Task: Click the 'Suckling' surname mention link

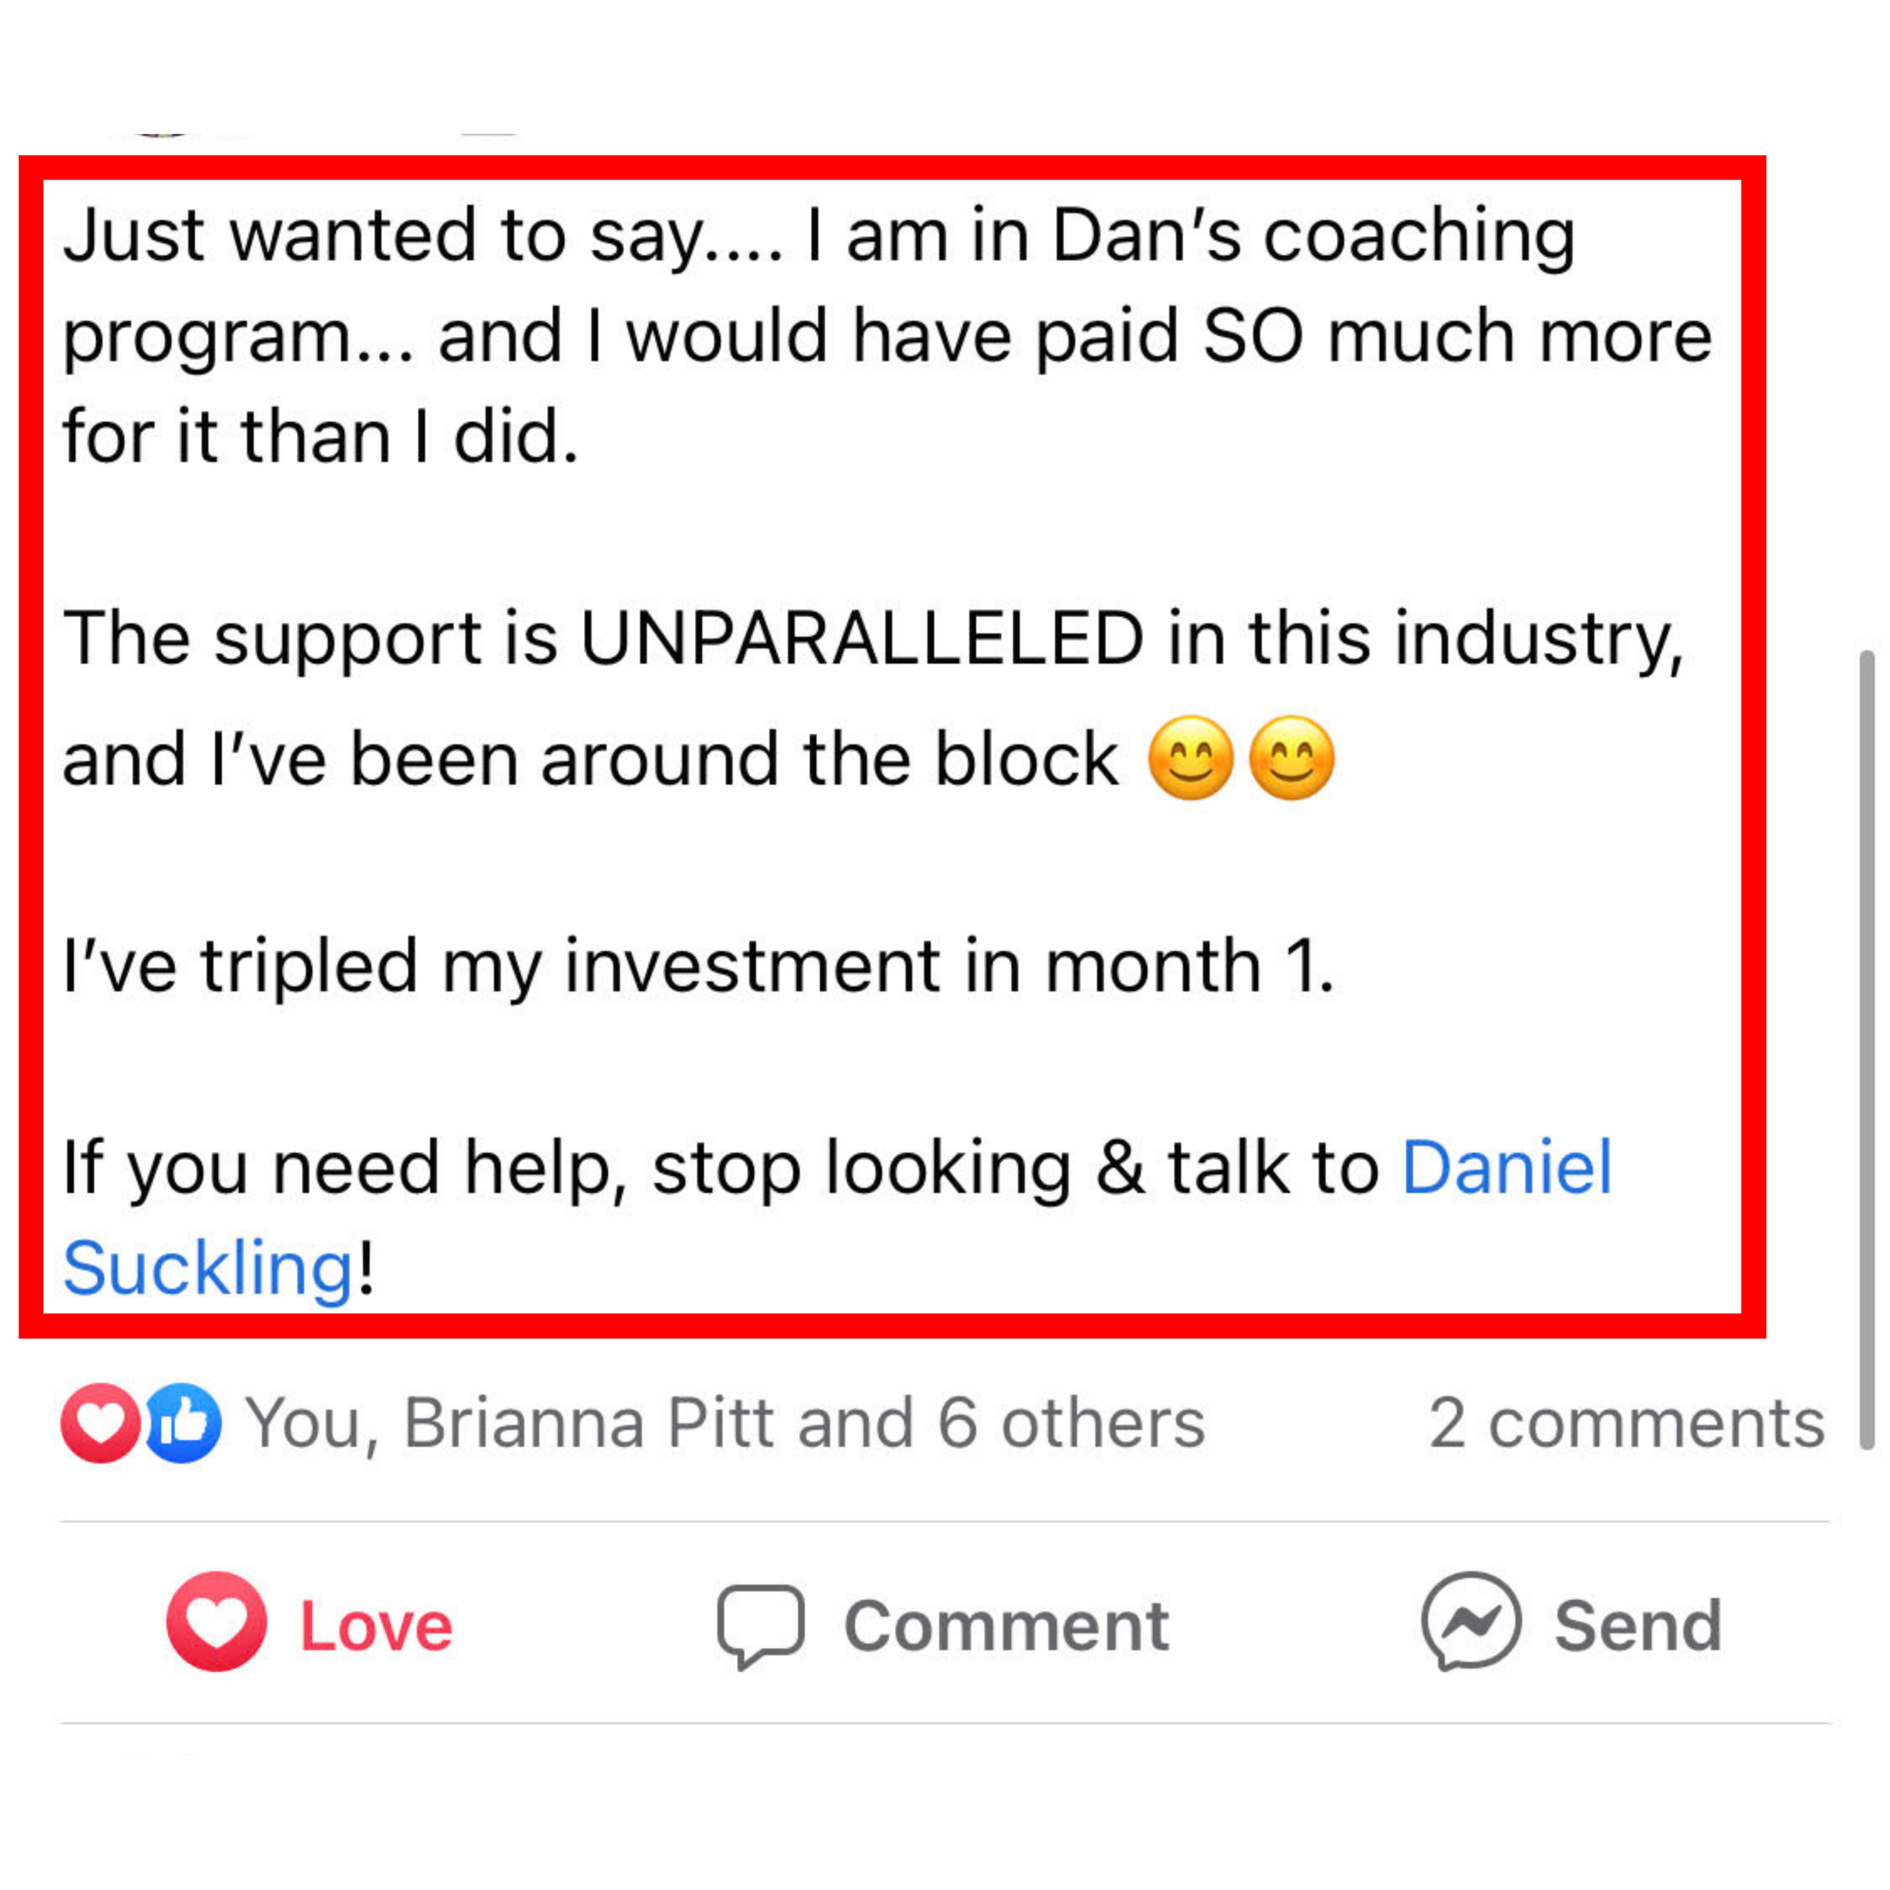Action: pos(207,1269)
